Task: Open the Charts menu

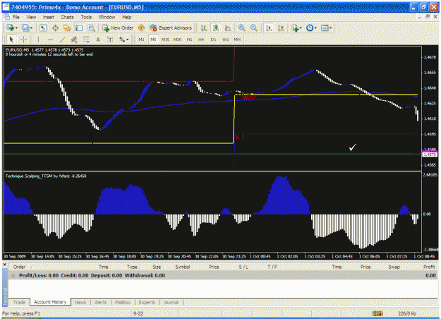Action: pyautogui.click(x=67, y=17)
